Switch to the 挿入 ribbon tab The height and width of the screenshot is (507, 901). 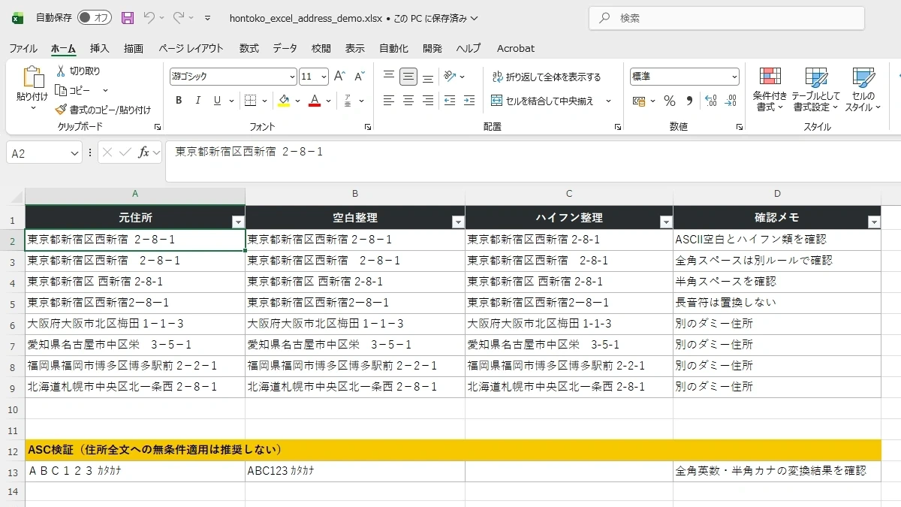(x=100, y=48)
